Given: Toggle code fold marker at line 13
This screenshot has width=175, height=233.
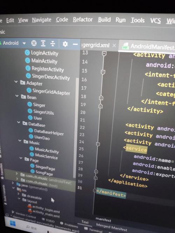Looking at the screenshot, I should coord(104,54).
